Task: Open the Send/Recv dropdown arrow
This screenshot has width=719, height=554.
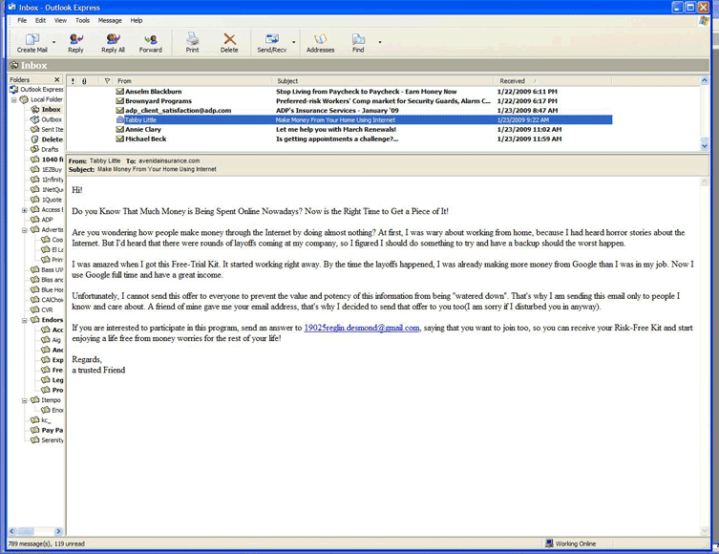Action: tap(293, 42)
